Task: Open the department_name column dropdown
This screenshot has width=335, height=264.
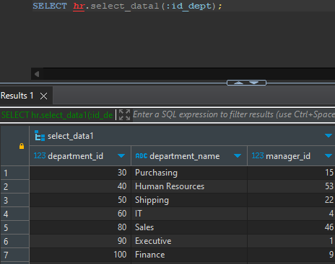Action: [238, 156]
